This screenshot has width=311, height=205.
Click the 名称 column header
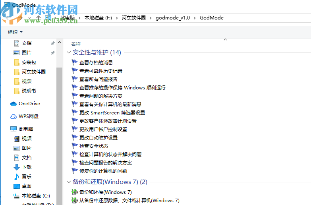tap(76, 44)
